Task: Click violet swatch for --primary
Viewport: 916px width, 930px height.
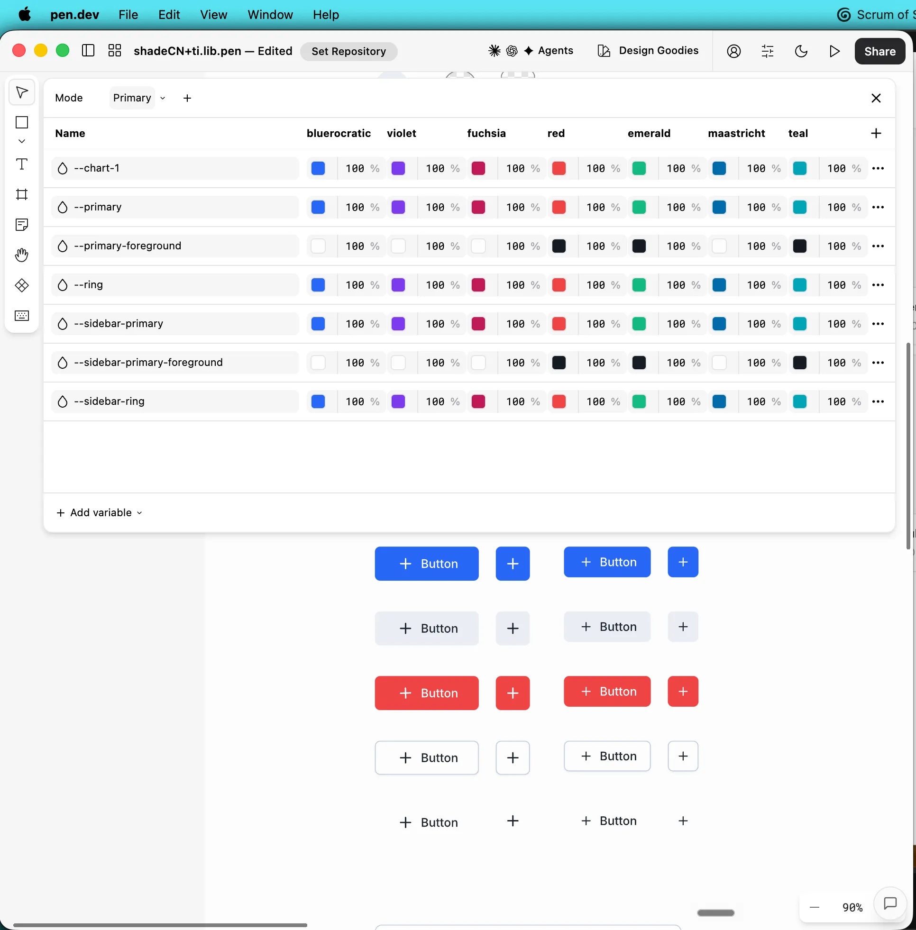Action: click(x=398, y=207)
